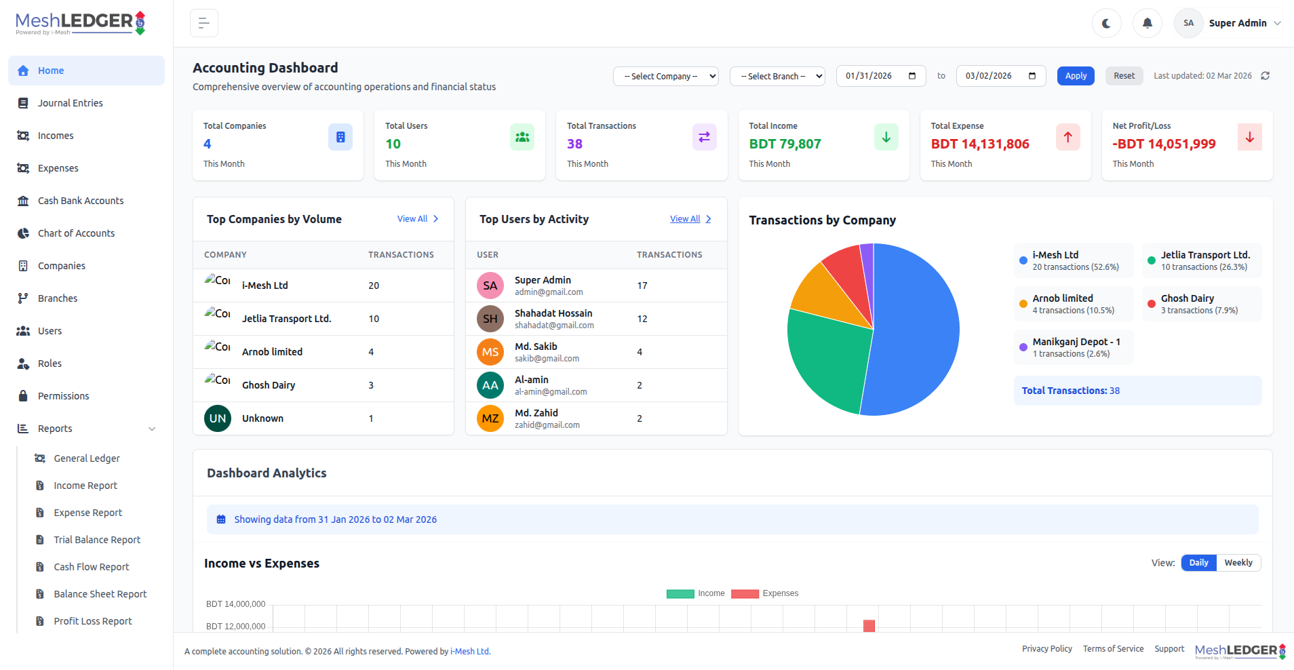Open the Select Company dropdown
The height and width of the screenshot is (670, 1294).
pyautogui.click(x=665, y=76)
